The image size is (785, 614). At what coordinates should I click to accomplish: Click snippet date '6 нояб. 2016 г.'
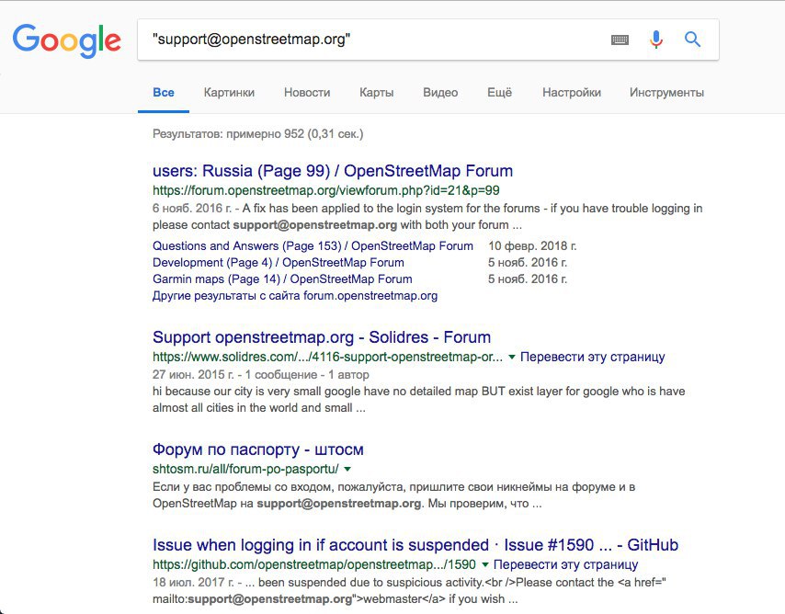pyautogui.click(x=192, y=209)
